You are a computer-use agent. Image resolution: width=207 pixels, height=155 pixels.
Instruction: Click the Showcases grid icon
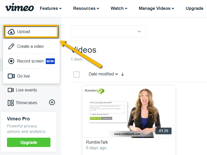point(11,103)
